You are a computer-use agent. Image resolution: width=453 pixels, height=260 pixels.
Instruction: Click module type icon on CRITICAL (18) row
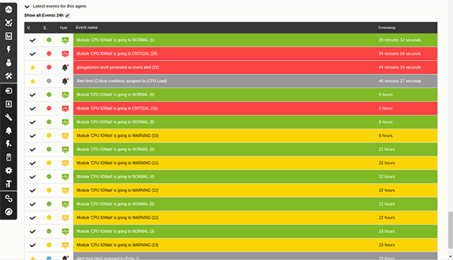click(66, 108)
